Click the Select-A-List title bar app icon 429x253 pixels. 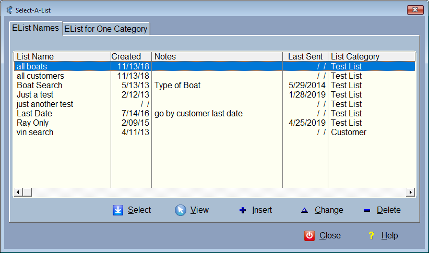coord(9,10)
